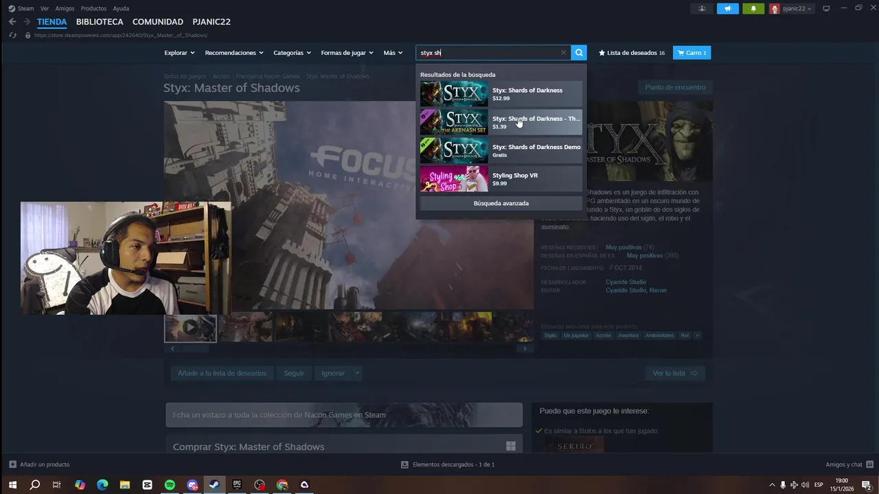
Task: Expand the arrow next to Ignorar
Action: point(357,373)
